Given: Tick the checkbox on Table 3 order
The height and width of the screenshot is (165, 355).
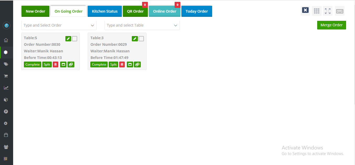Looking at the screenshot, I should tap(141, 39).
